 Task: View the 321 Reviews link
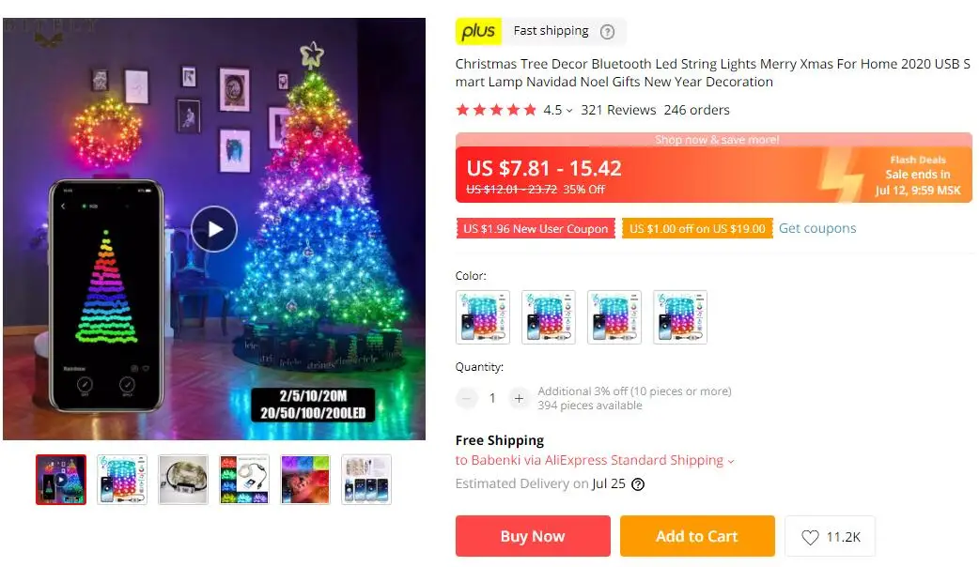tap(618, 111)
